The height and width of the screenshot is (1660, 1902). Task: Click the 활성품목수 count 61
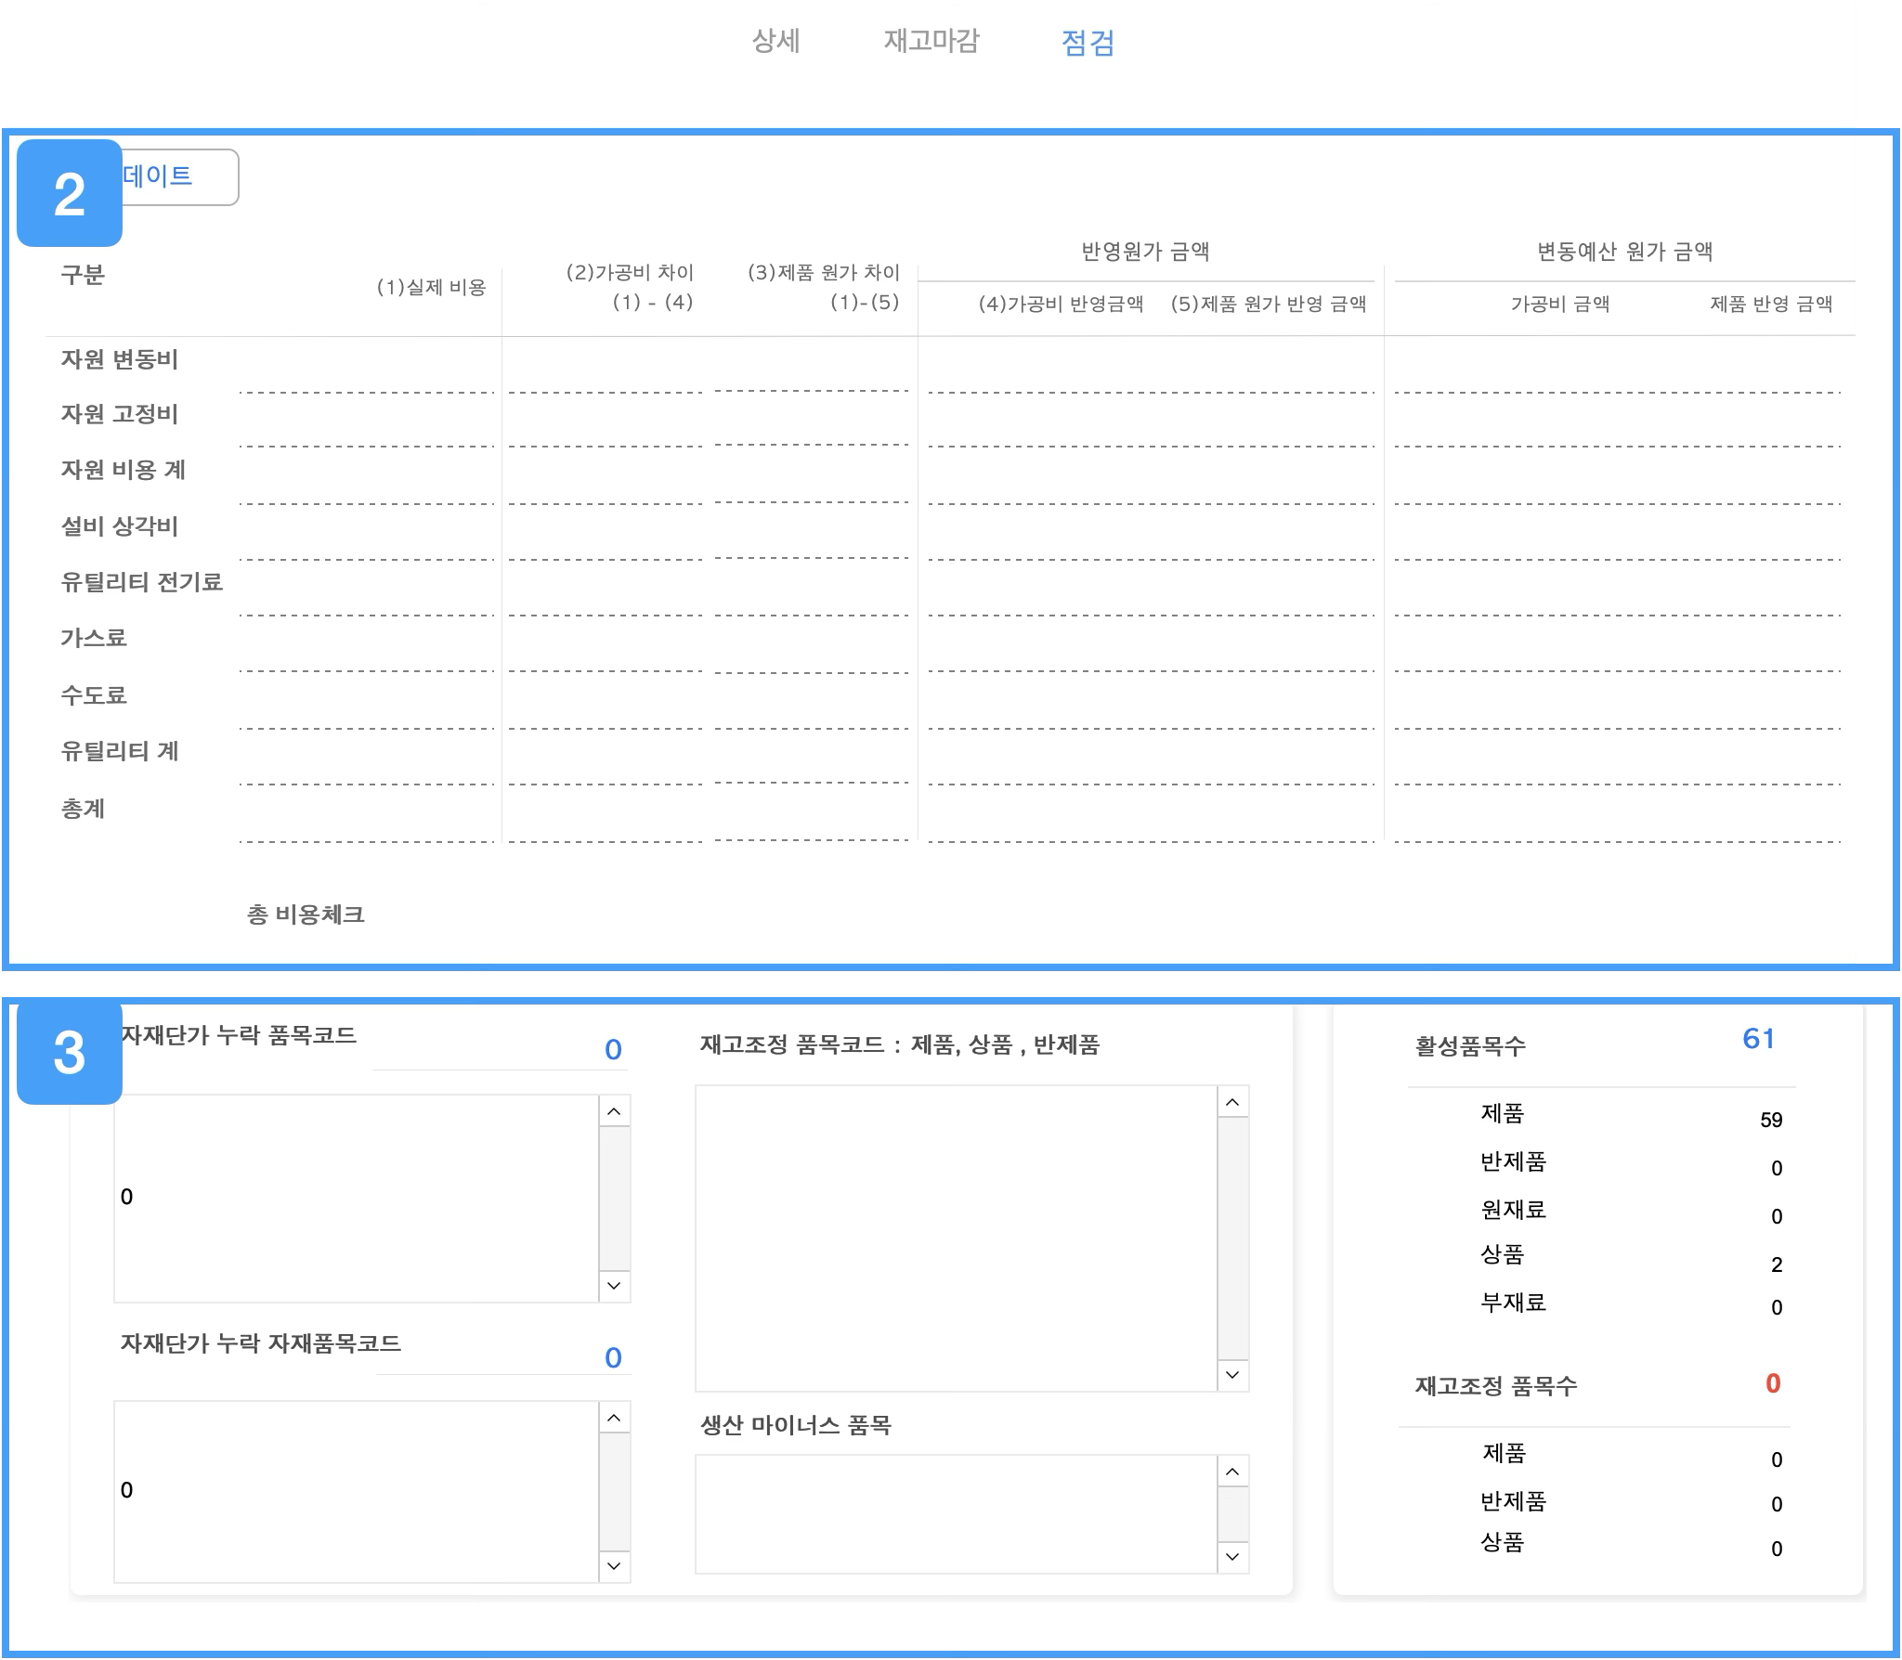(x=1758, y=1038)
